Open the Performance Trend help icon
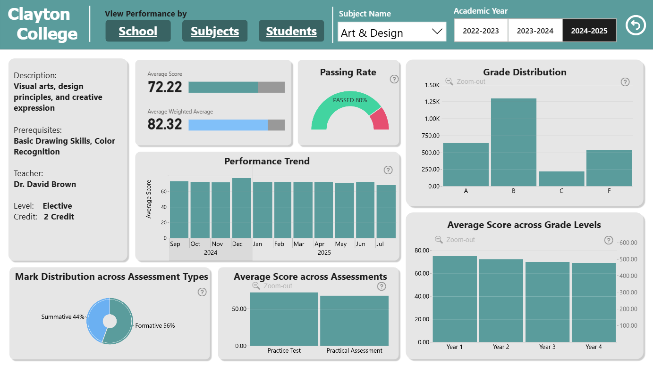 [388, 170]
